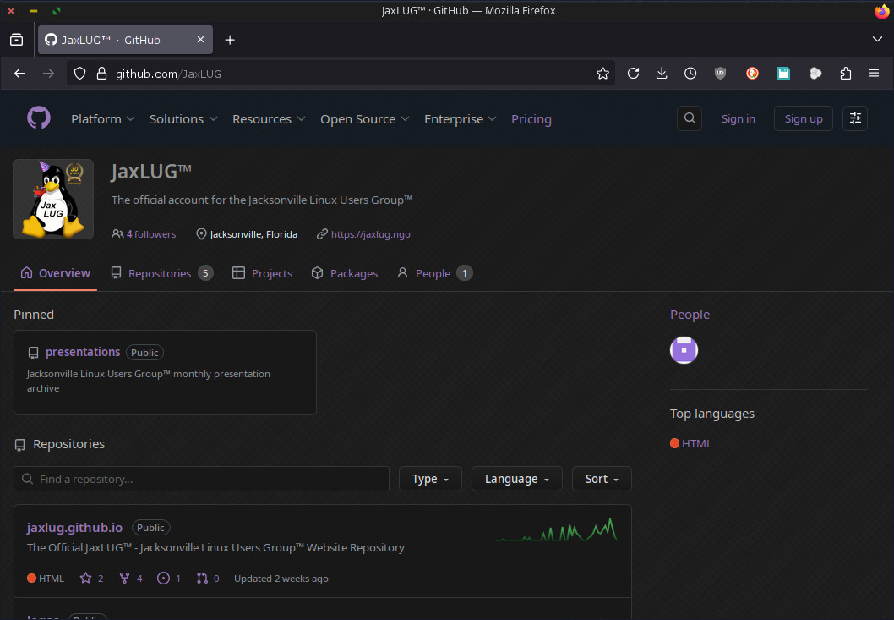The image size is (894, 620).
Task: Filter by HTML in Top languages
Action: coord(691,443)
